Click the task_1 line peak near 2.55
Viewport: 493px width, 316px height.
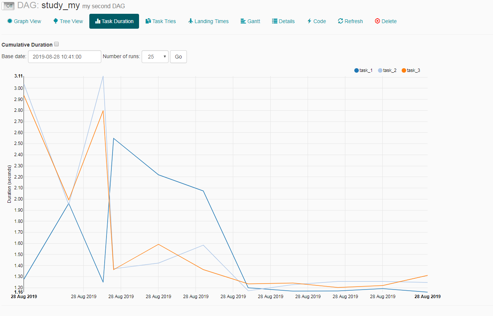coord(113,138)
